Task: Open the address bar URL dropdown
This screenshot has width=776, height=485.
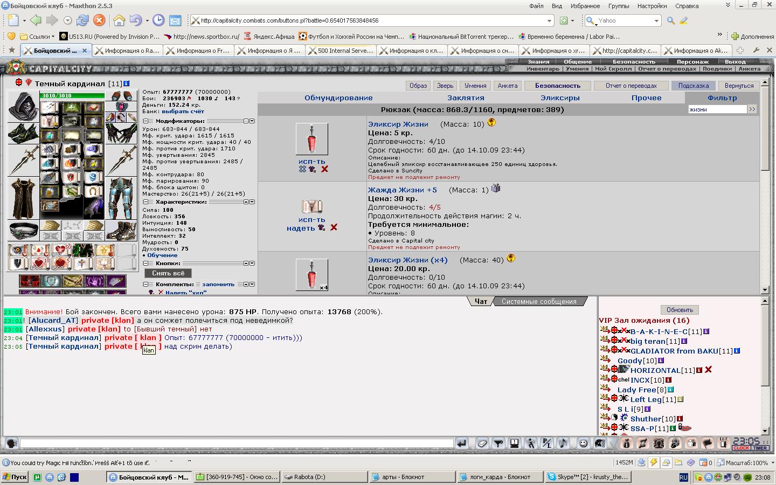Action: (x=549, y=21)
